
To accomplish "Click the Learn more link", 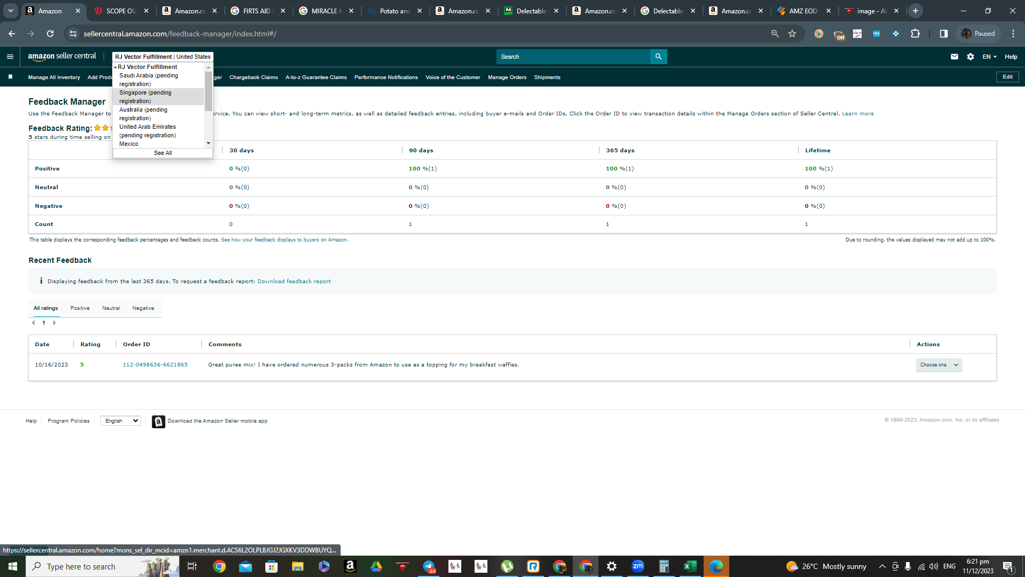I will (x=858, y=114).
